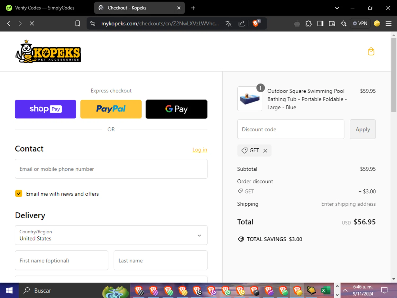This screenshot has height=298, width=397.
Task: Pay with the Shop Pay button
Action: point(46,109)
